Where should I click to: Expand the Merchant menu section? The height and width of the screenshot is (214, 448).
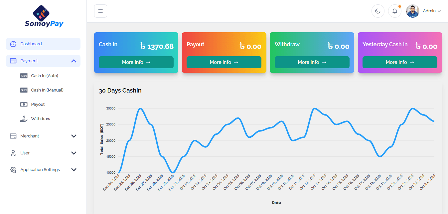pos(74,136)
